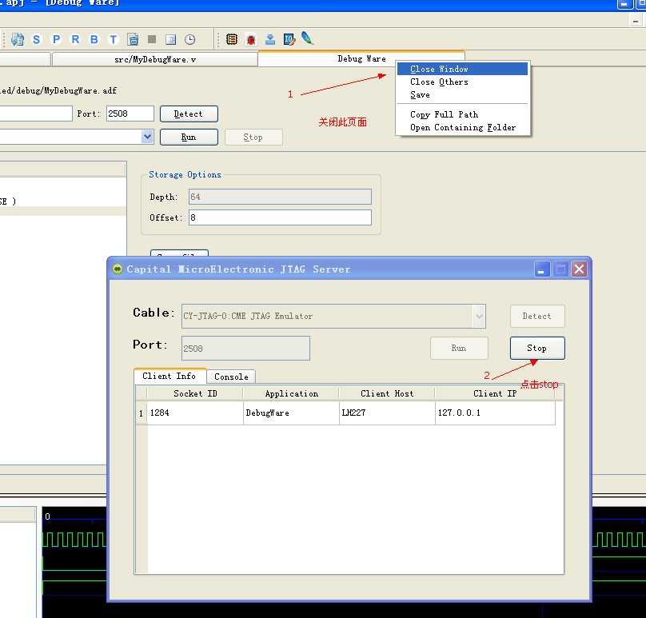Click the clock icon in toolbar
Viewport: 646px width, 618px height.
[190, 39]
